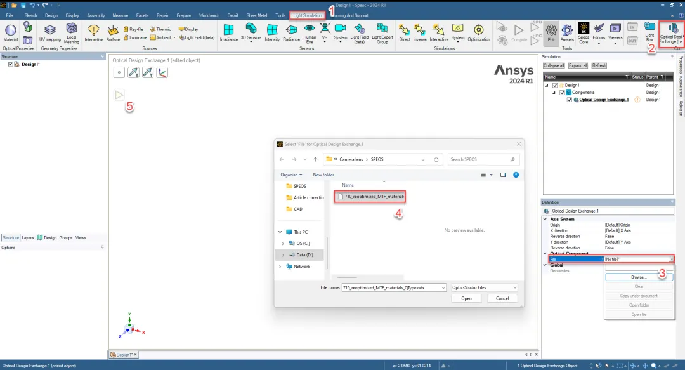Uncheck the Design1 checkbox in Structure tree
The width and height of the screenshot is (685, 370).
click(11, 64)
